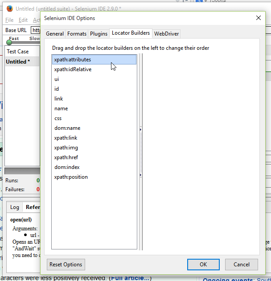271x281 pixels.
Task: Cancel the Selenium IDE Options dialog
Action: 241,265
